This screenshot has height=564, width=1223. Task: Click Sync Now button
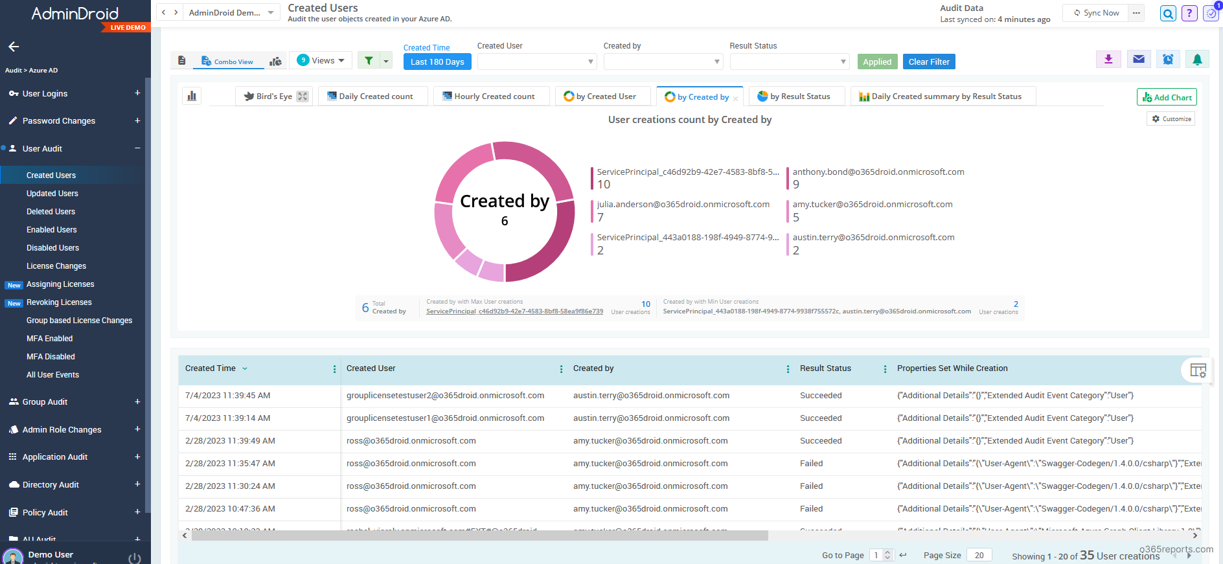1095,13
